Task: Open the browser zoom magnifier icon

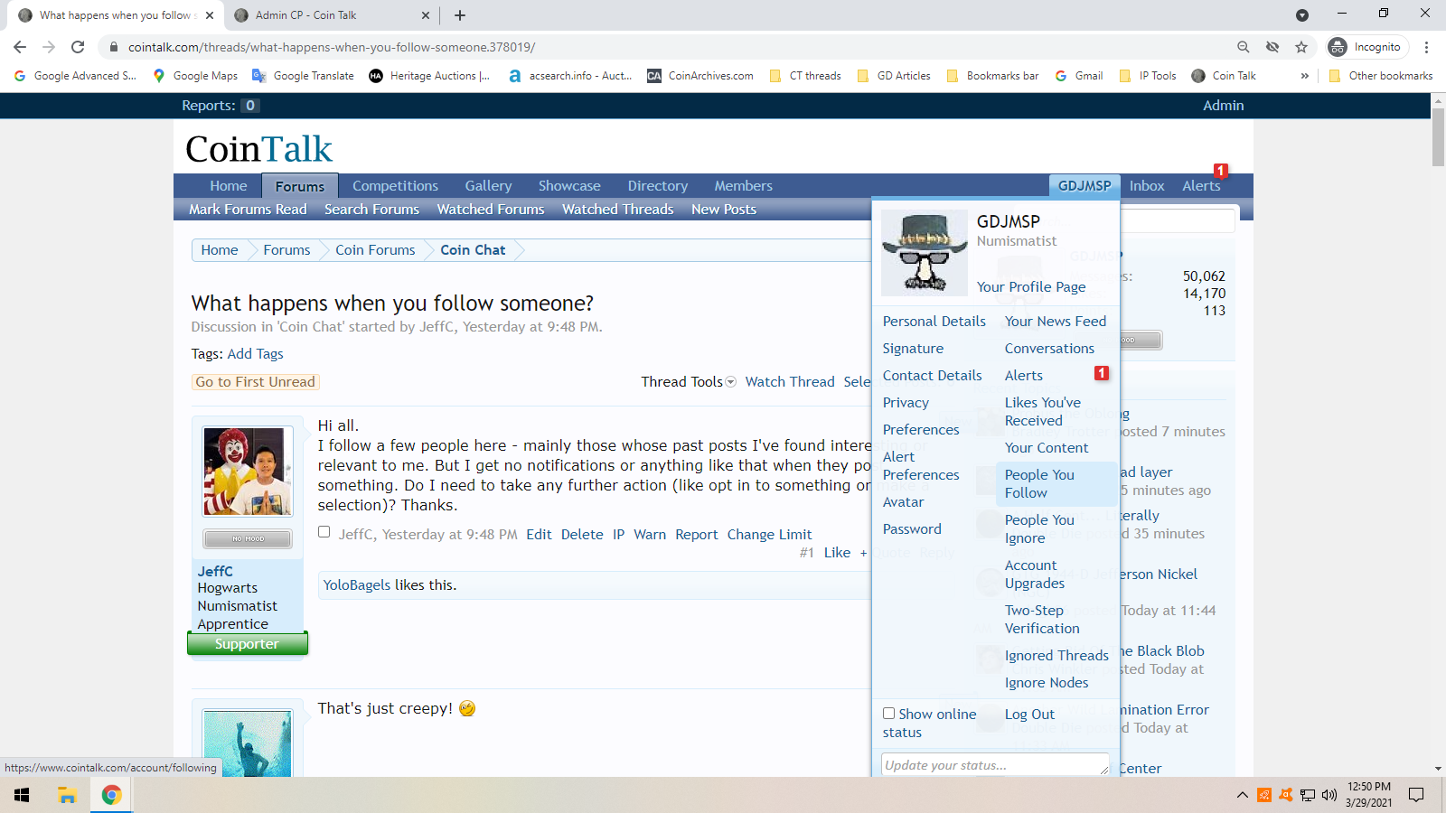Action: coord(1244,47)
